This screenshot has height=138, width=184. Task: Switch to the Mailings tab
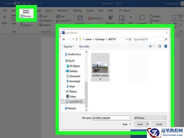pyautogui.click(x=77, y=10)
